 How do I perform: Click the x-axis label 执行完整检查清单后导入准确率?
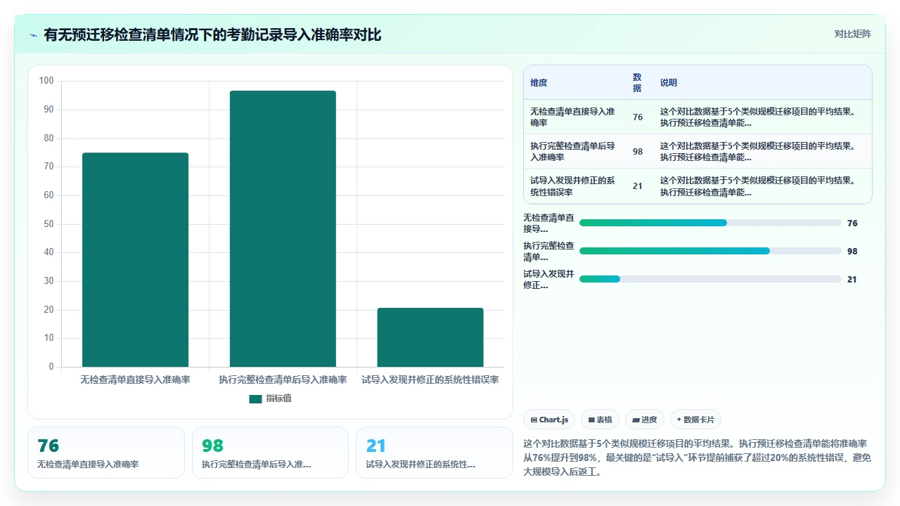pos(283,379)
